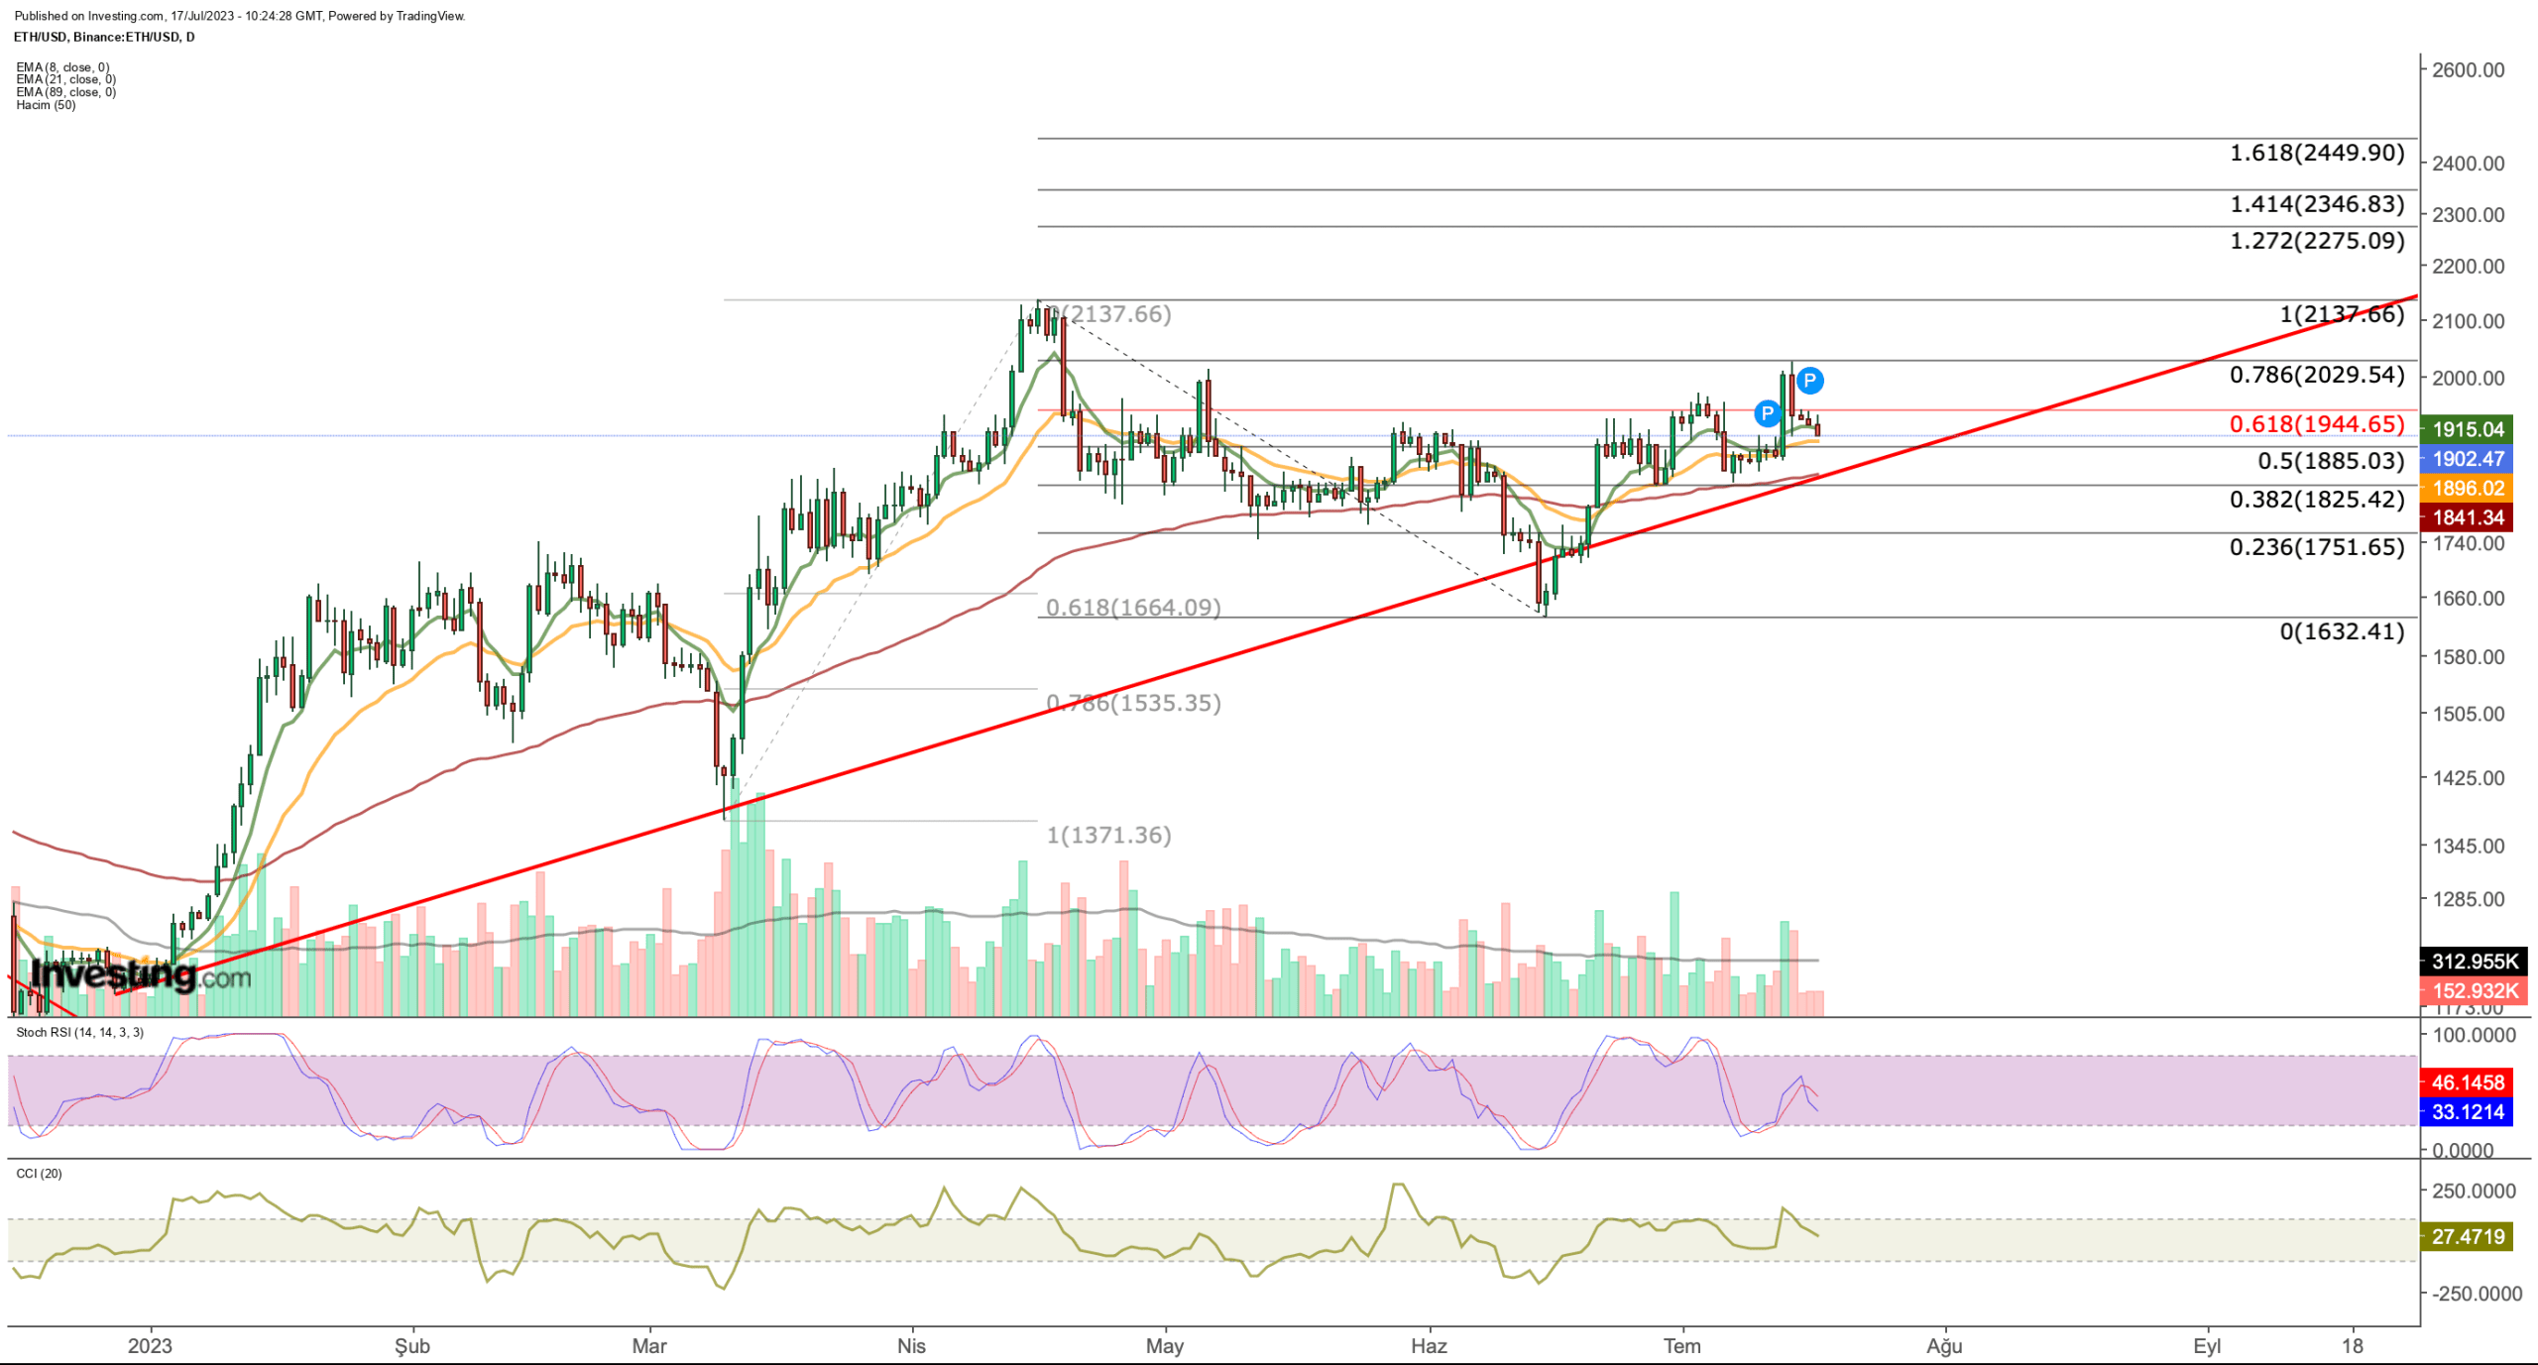Click the 18 date axis label
This screenshot has width=2538, height=1365.
tap(2353, 1346)
